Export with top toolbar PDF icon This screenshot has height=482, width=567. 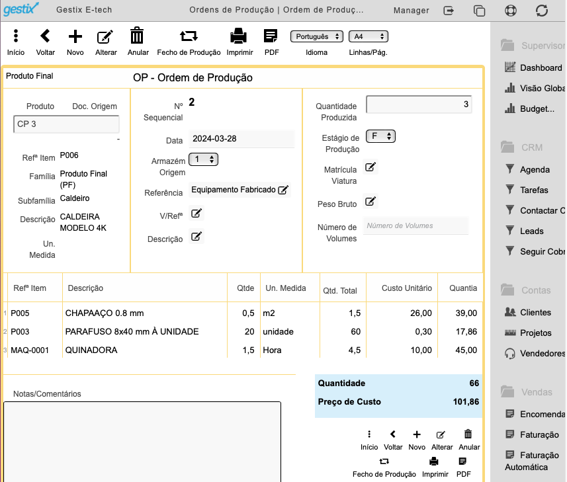tap(271, 36)
